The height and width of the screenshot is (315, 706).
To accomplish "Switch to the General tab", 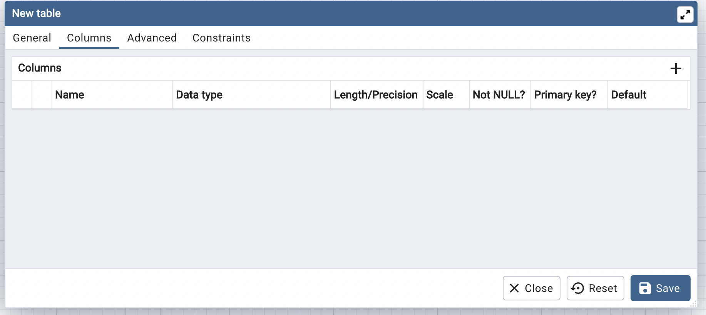I will [x=32, y=38].
